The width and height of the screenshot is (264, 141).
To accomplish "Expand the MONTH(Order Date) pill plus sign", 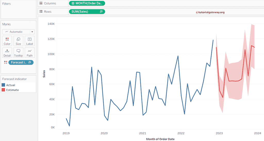I will [73, 3].
